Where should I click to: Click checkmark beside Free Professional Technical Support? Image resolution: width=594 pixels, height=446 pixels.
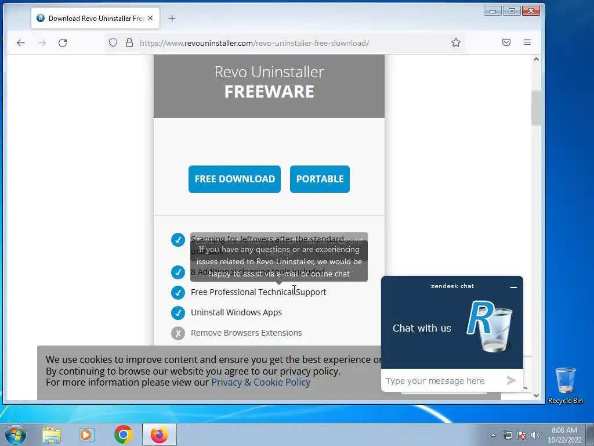coord(178,293)
